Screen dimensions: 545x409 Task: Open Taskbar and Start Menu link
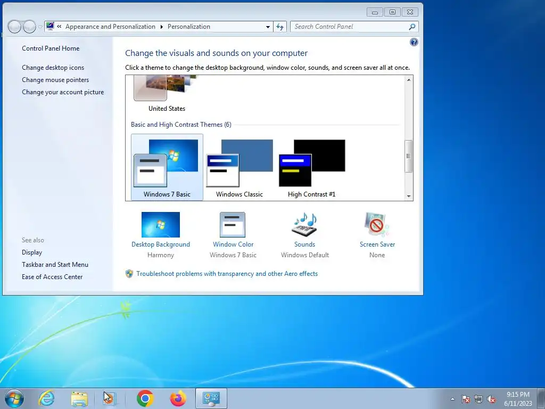click(x=55, y=265)
